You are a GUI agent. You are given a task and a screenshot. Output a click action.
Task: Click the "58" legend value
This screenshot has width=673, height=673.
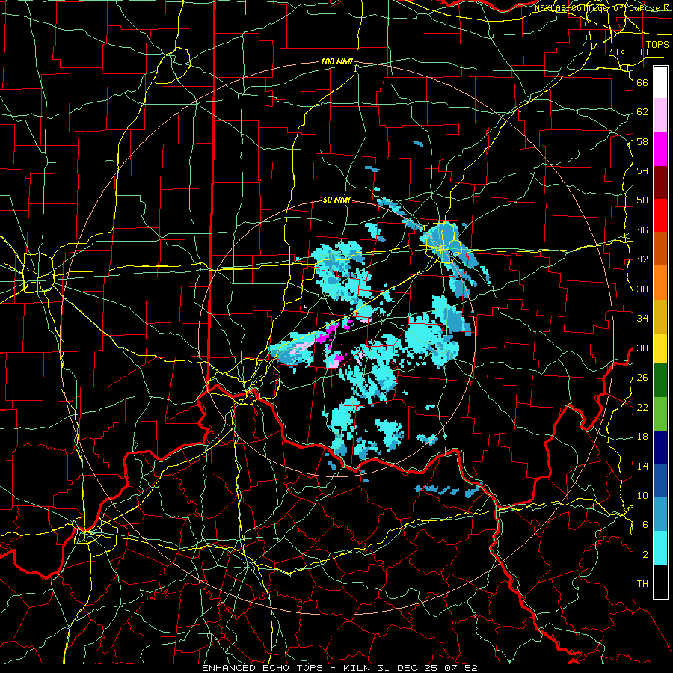click(x=642, y=141)
